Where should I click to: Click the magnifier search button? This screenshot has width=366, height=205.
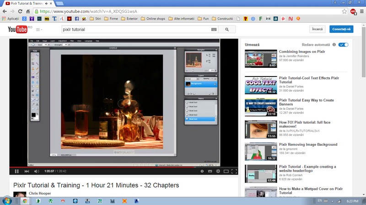(227, 30)
